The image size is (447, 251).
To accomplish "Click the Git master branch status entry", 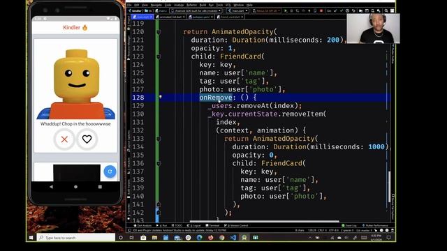I will click(x=363, y=230).
